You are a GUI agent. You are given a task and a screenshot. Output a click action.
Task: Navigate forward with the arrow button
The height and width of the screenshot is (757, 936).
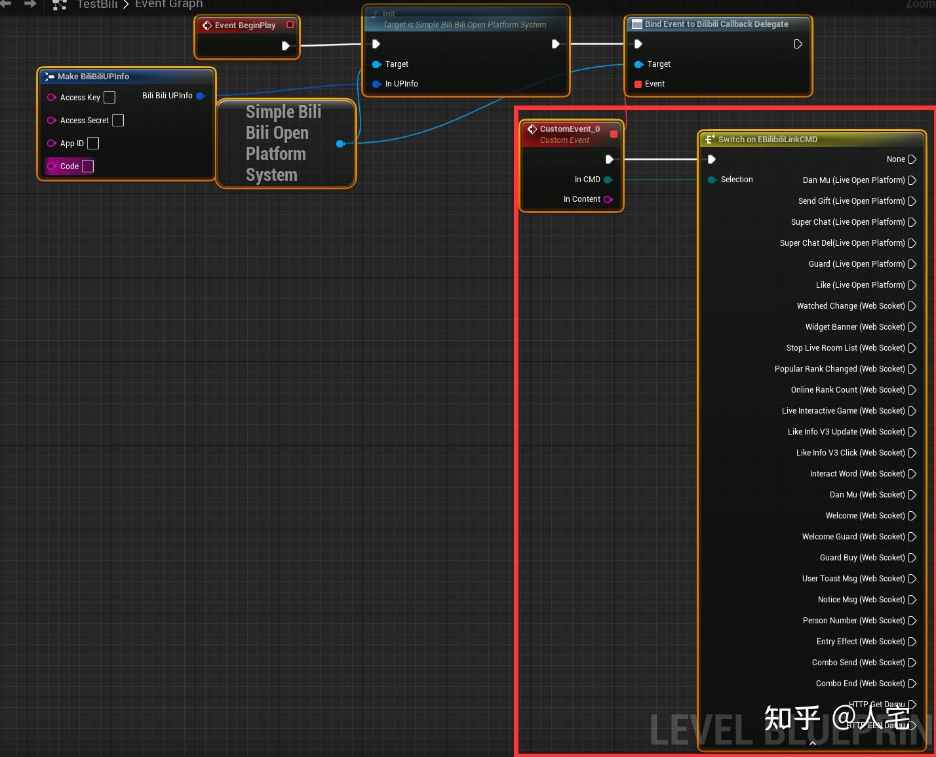(x=29, y=4)
